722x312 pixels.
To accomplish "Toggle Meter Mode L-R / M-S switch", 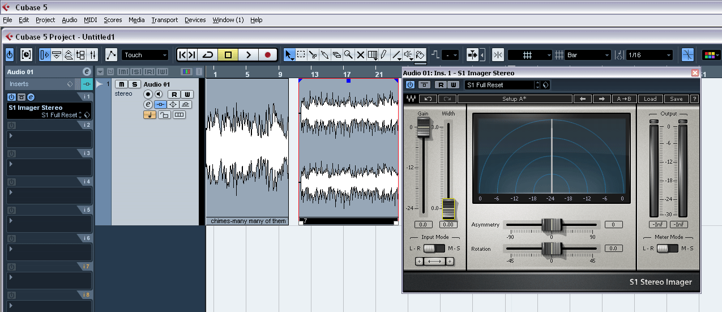I will [667, 249].
